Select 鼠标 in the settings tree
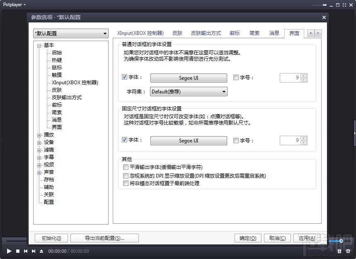Viewport: 356px width, 259px height. pos(56,68)
